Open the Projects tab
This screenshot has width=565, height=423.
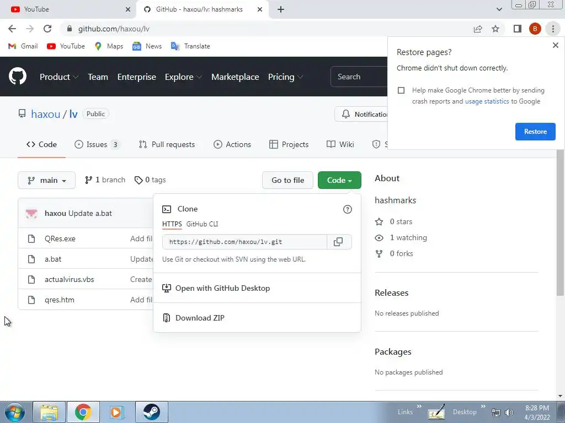point(289,145)
